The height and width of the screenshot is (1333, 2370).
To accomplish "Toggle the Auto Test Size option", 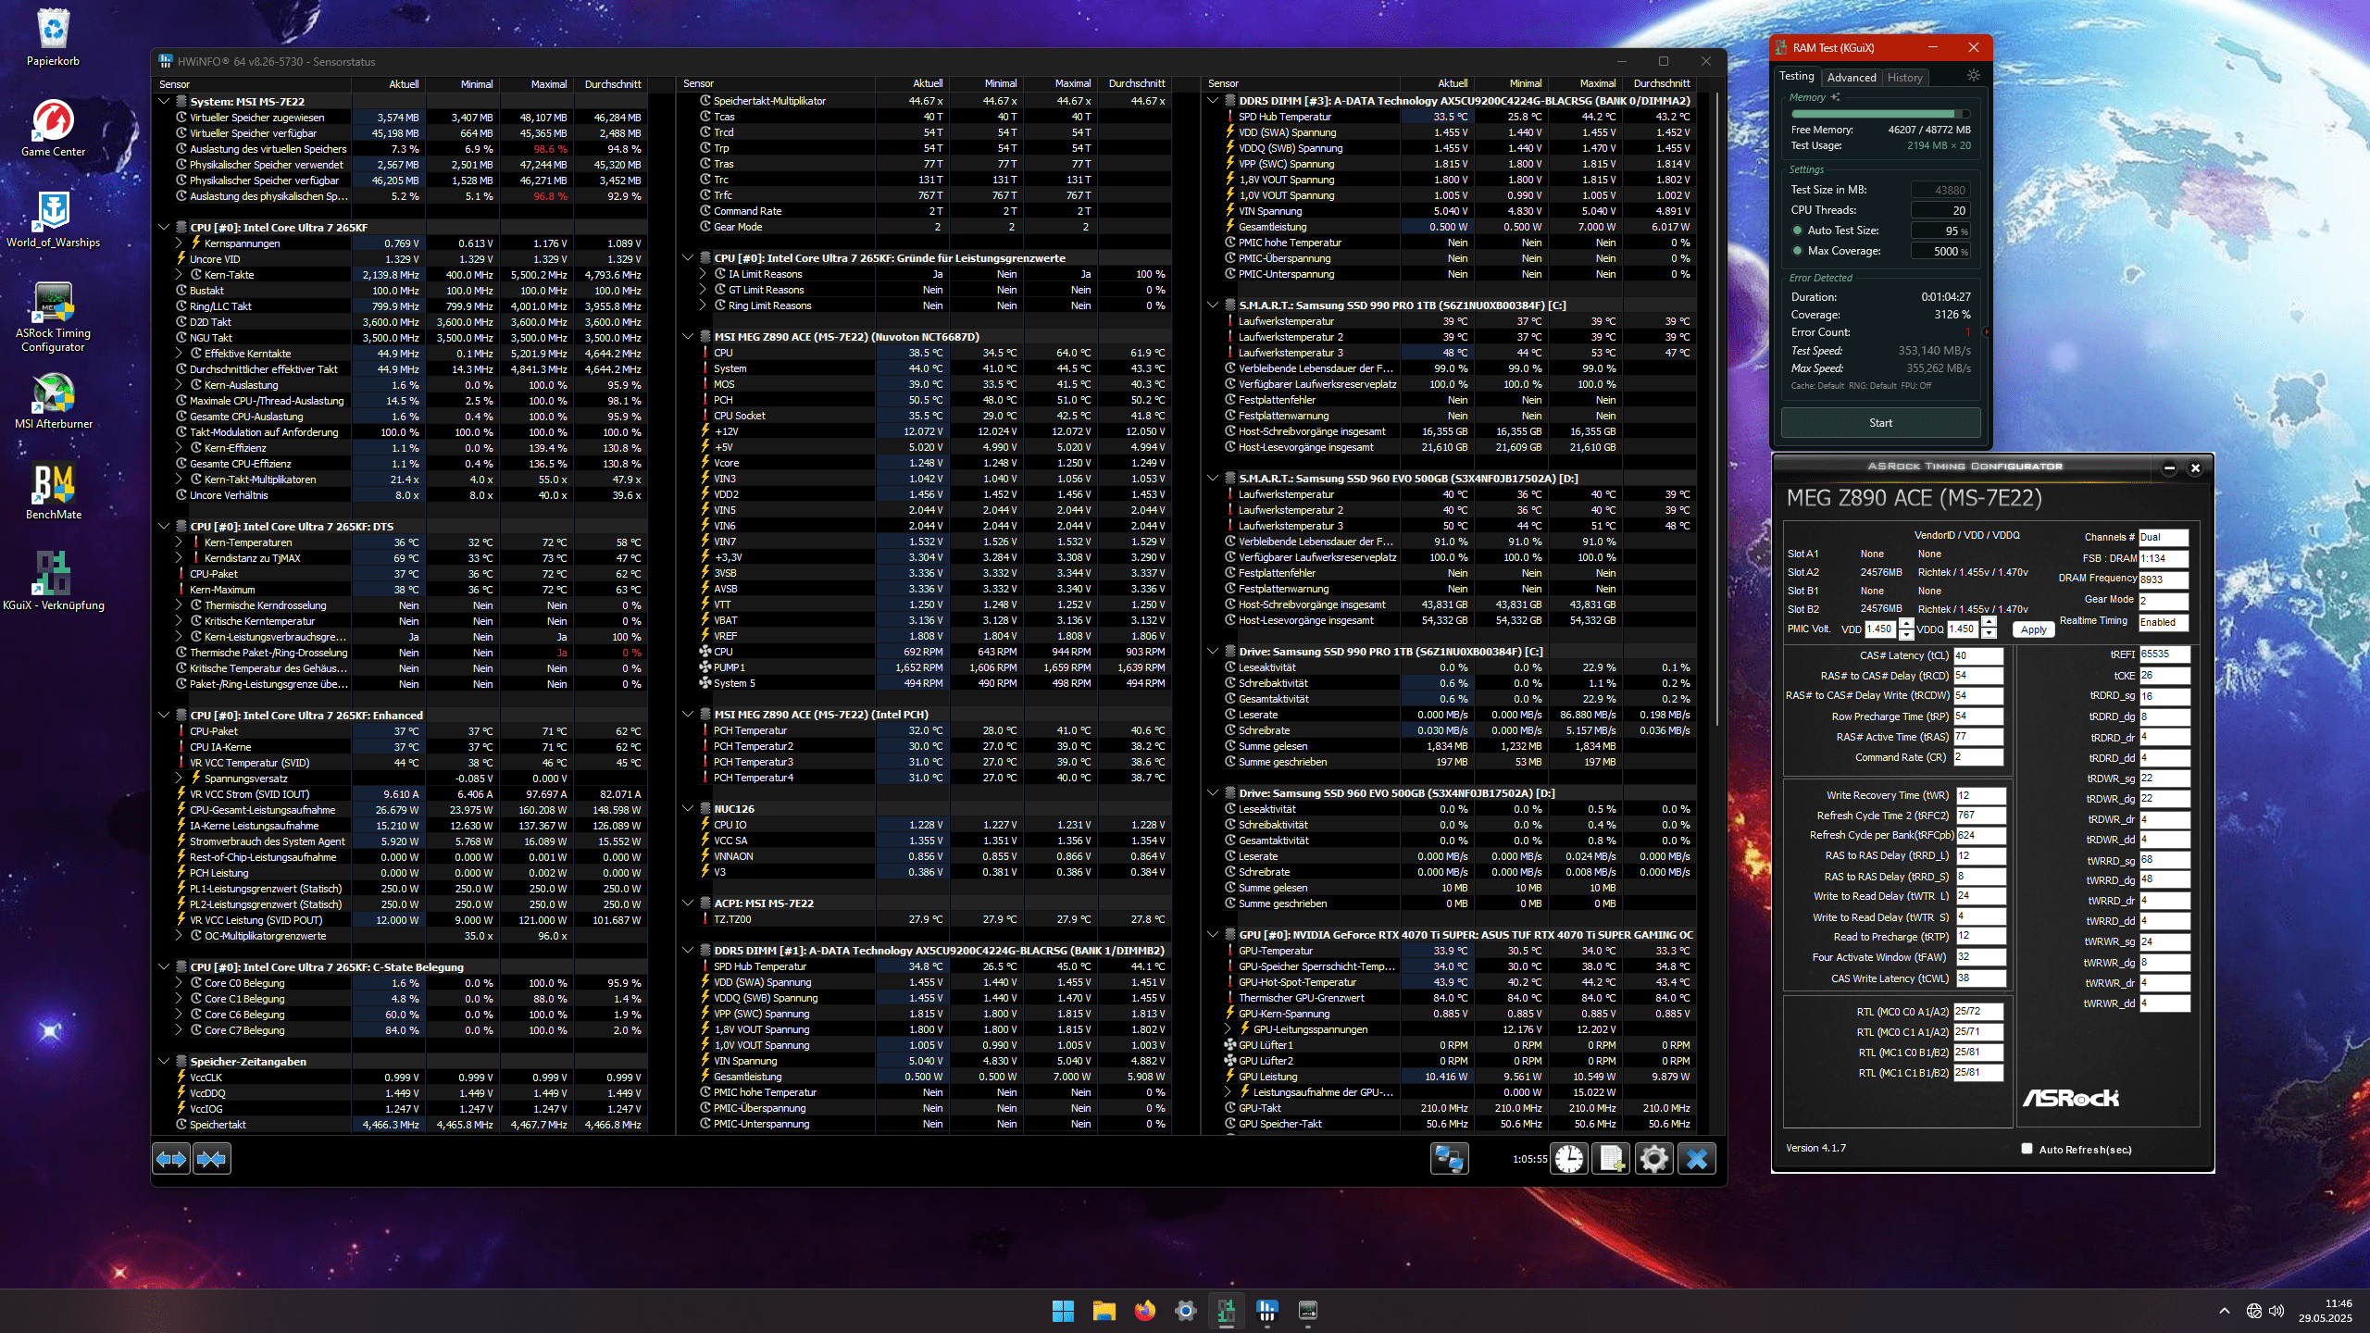I will tap(1798, 230).
